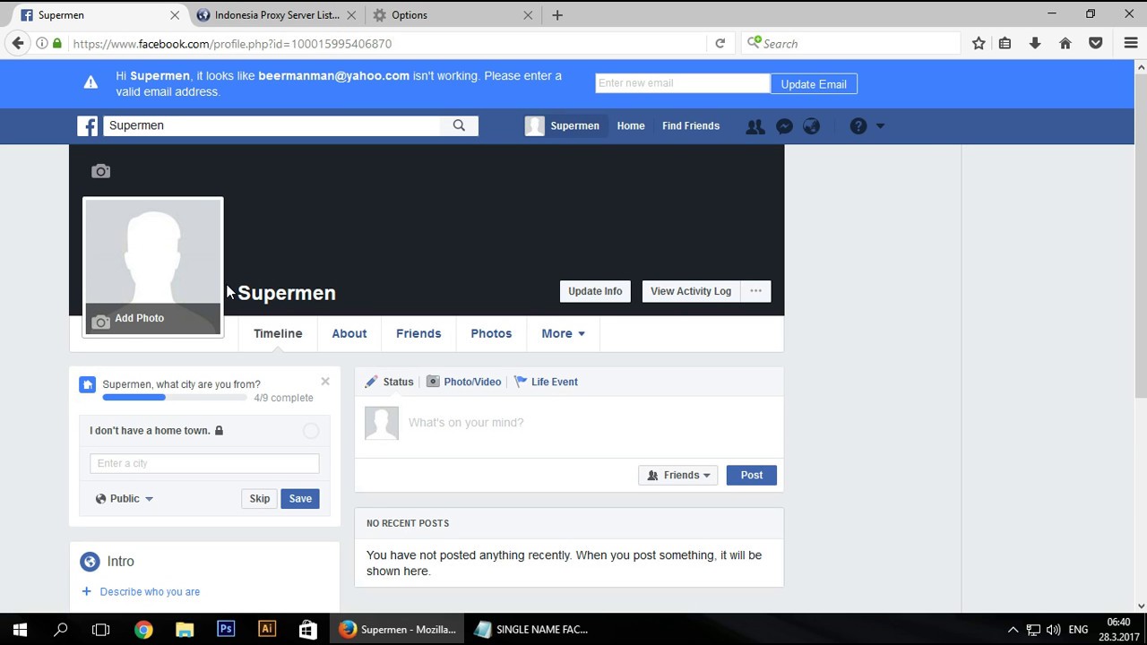Open the About tab
1147x645 pixels.
[349, 333]
